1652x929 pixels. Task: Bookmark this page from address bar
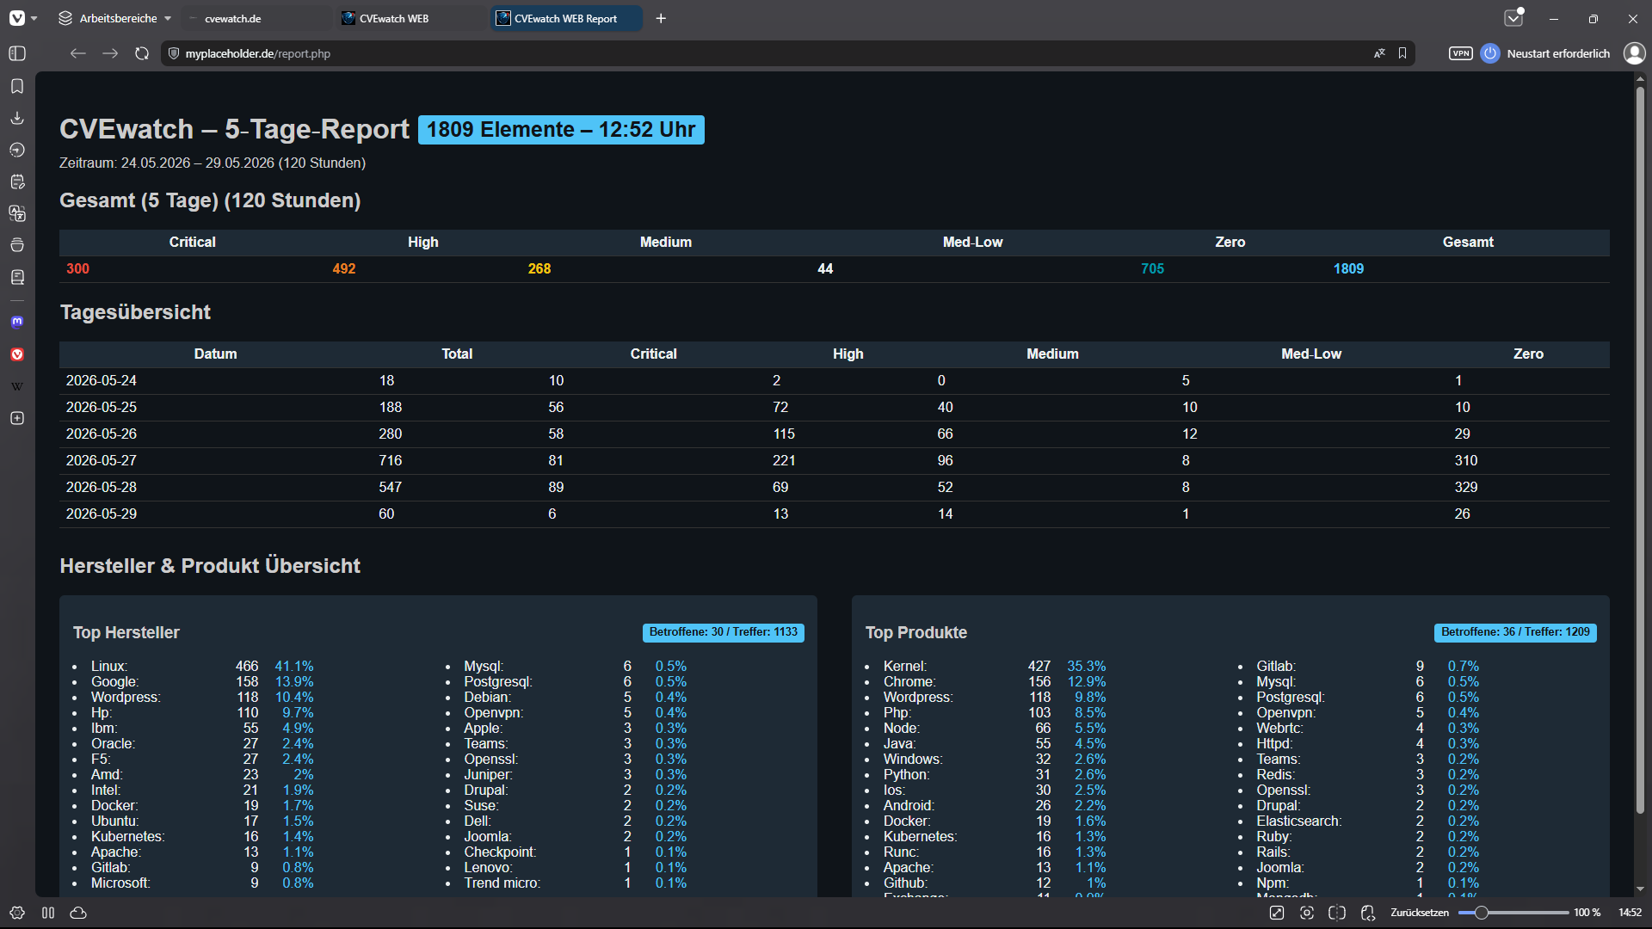coord(1402,53)
